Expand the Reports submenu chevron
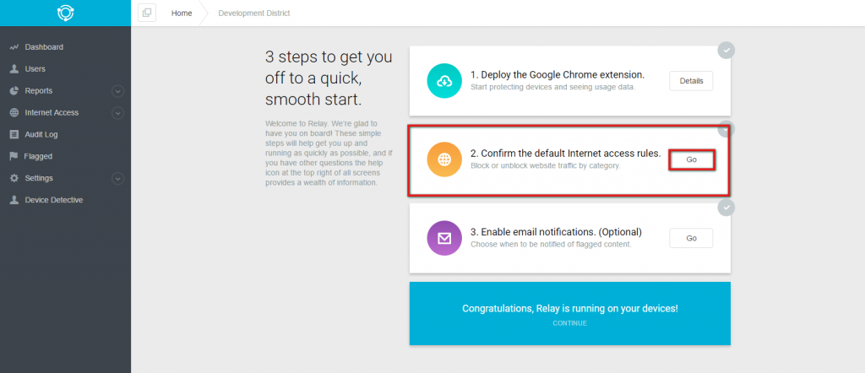This screenshot has height=373, width=865. (117, 91)
